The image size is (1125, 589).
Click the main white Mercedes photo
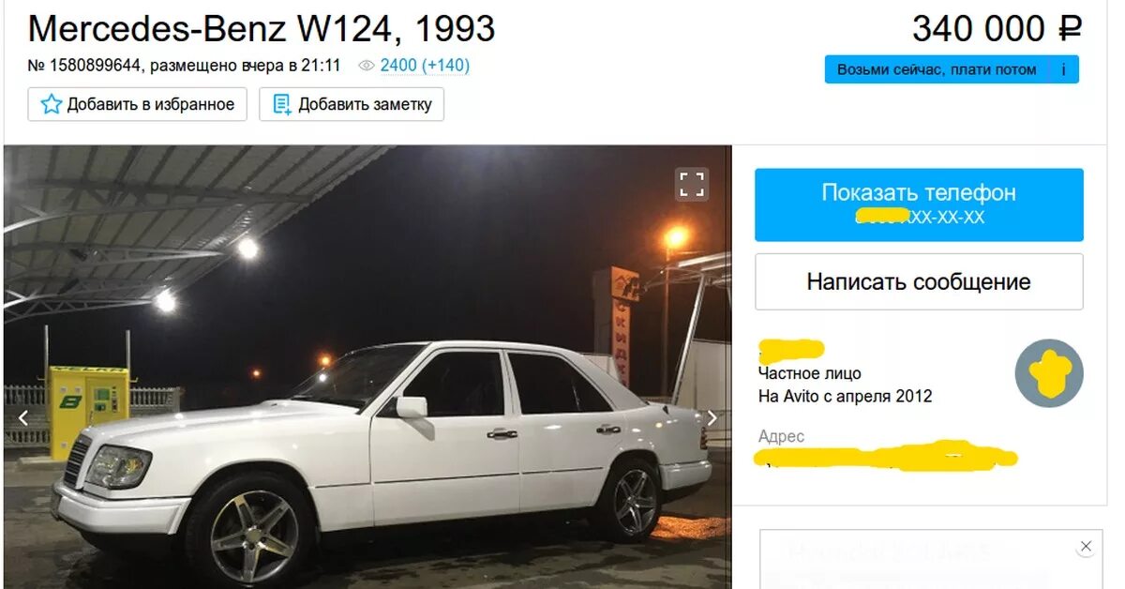coord(367,367)
